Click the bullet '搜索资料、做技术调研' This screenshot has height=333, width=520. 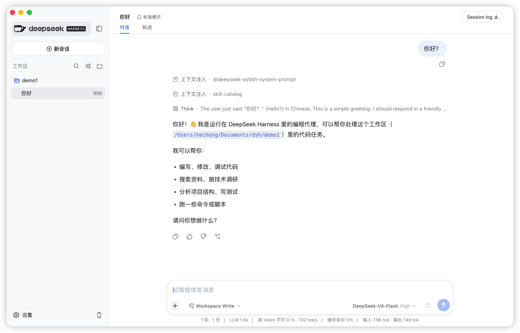tap(208, 179)
